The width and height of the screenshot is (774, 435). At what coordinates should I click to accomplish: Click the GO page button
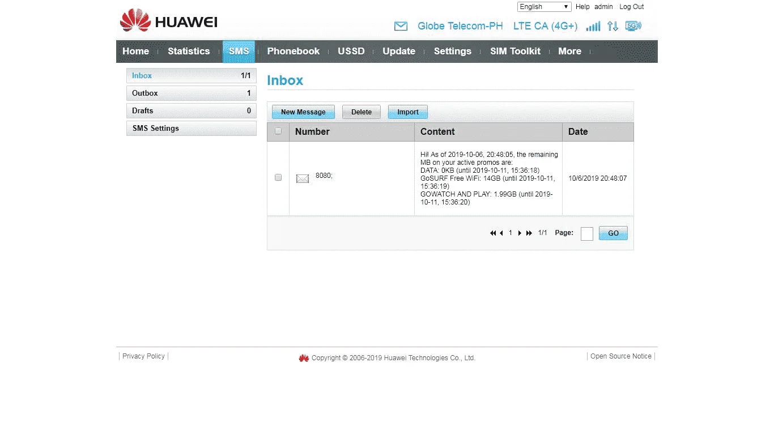613,233
